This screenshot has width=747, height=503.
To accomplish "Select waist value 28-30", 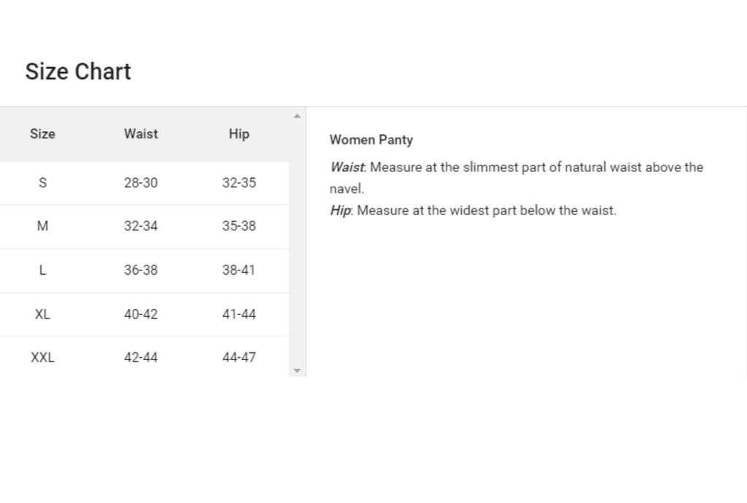I will point(141,182).
